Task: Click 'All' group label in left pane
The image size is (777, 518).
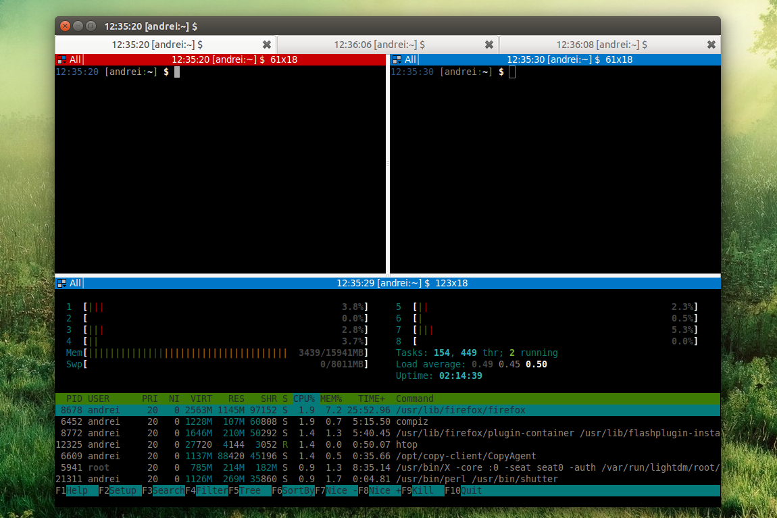Action: pos(75,59)
